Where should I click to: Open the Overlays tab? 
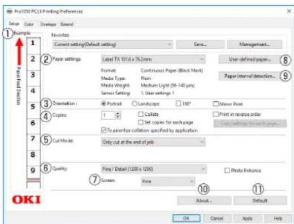coord(48,24)
